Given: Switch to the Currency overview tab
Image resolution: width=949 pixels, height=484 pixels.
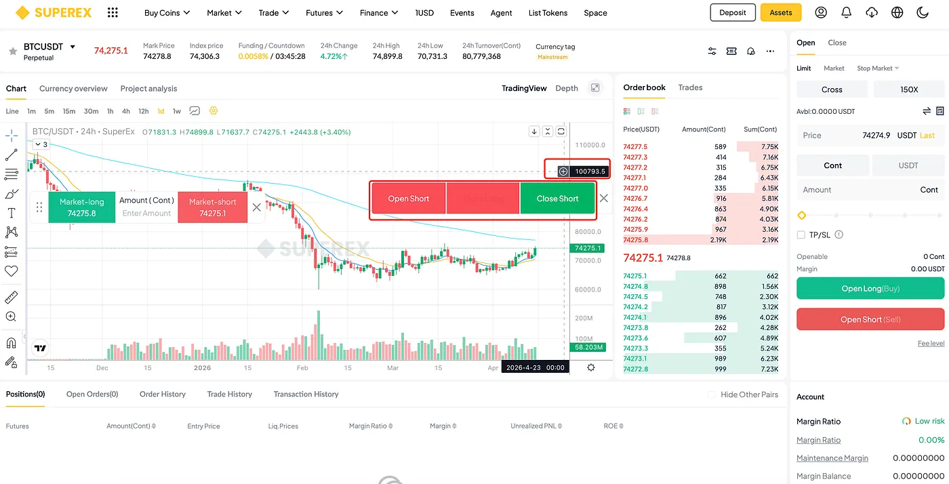Looking at the screenshot, I should click(73, 89).
